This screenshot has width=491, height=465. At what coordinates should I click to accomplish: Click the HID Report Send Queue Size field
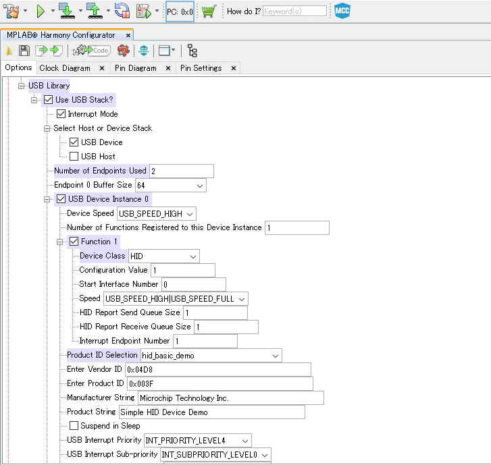pyautogui.click(x=215, y=313)
